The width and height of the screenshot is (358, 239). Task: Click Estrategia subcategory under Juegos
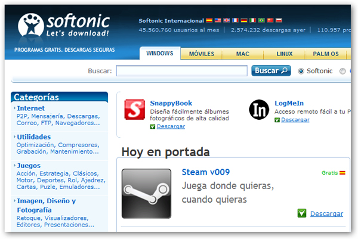54,174
